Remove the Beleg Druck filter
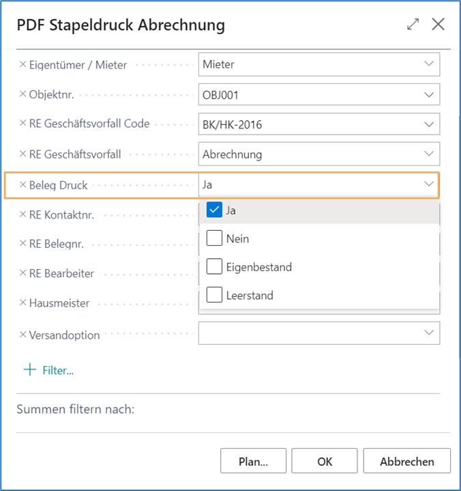 [23, 184]
